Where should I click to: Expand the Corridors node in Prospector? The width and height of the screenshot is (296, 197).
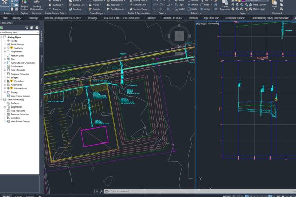point(5,81)
